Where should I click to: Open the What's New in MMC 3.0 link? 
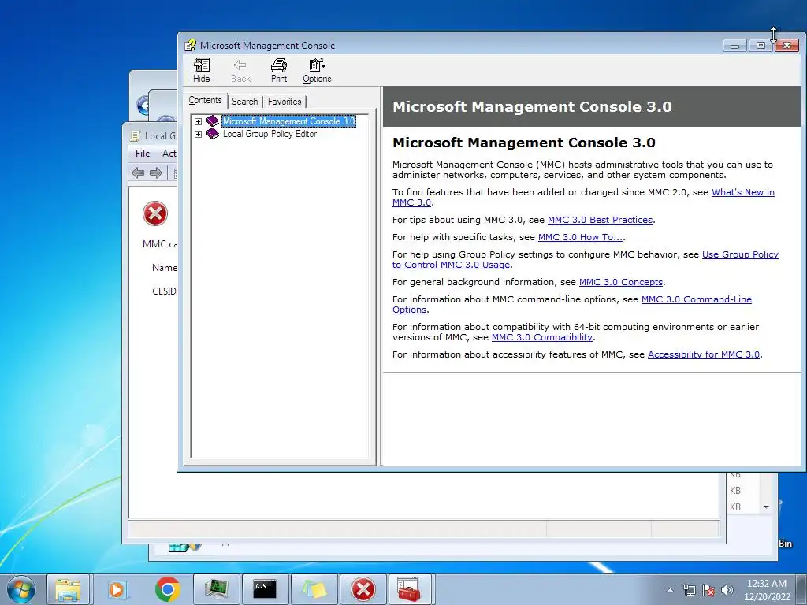(742, 192)
